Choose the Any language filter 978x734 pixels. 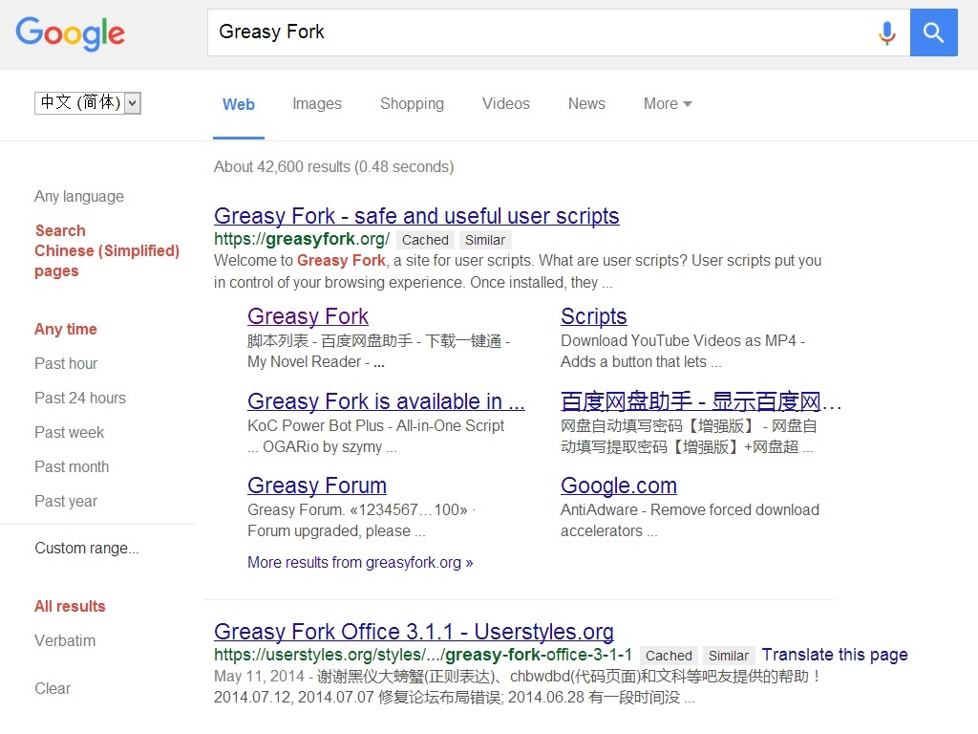click(x=79, y=197)
